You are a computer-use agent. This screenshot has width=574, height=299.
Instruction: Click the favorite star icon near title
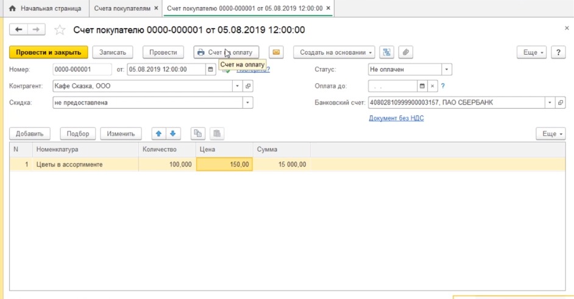(60, 30)
